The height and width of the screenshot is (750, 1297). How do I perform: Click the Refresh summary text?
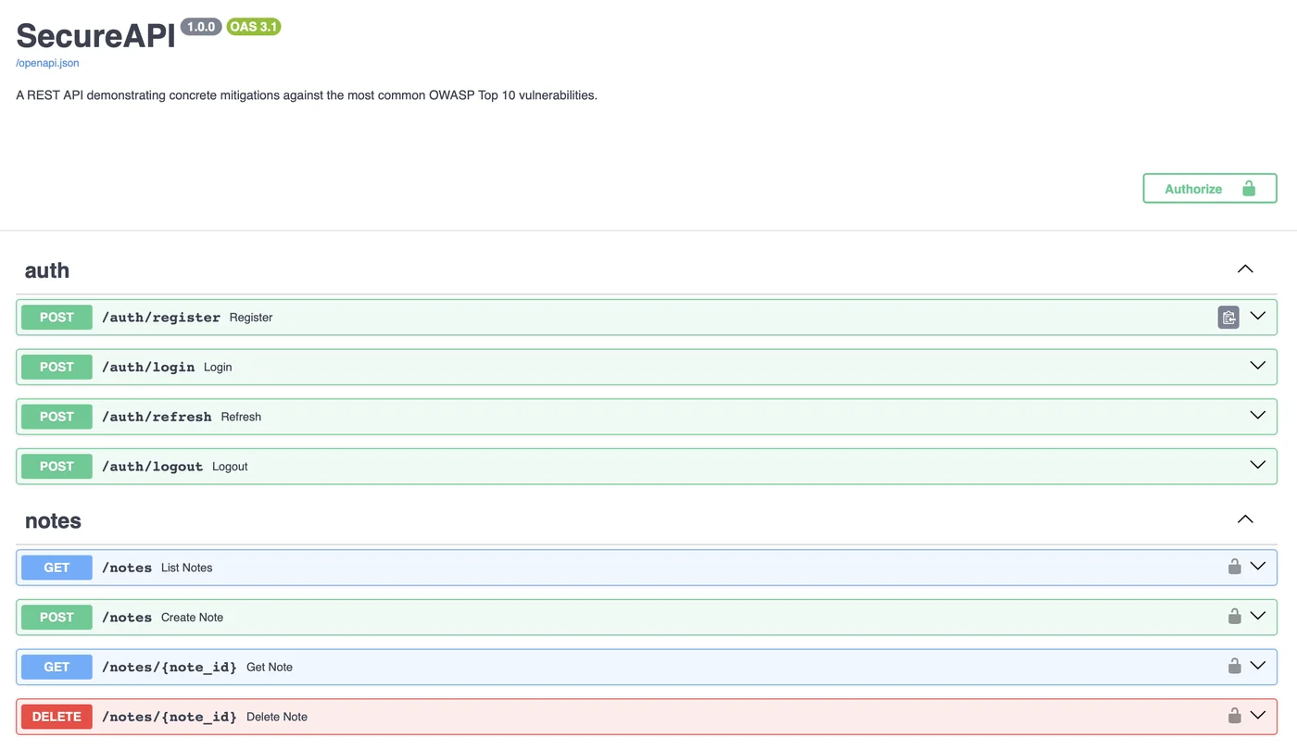point(241,417)
